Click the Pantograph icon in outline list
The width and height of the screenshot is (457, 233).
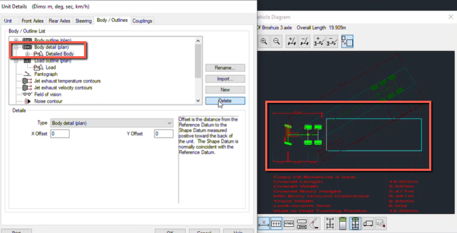(27, 74)
